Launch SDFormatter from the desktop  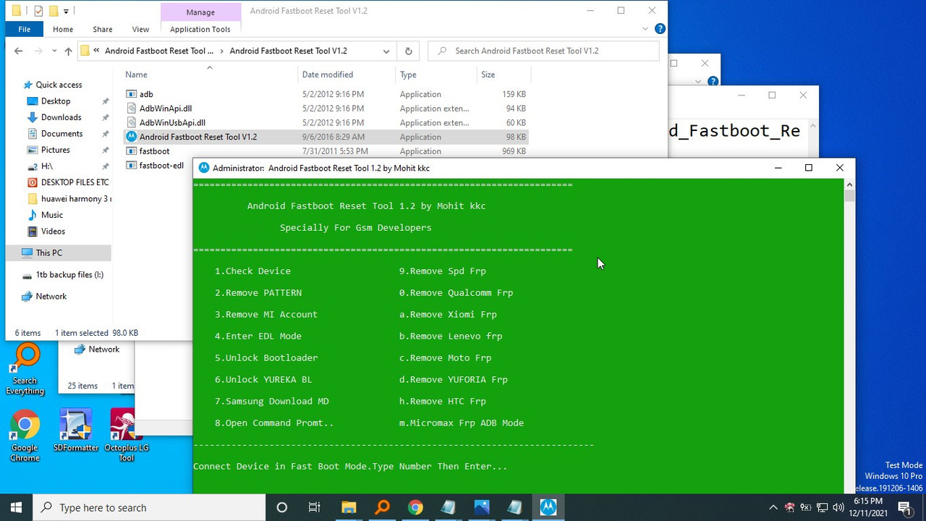click(x=75, y=427)
